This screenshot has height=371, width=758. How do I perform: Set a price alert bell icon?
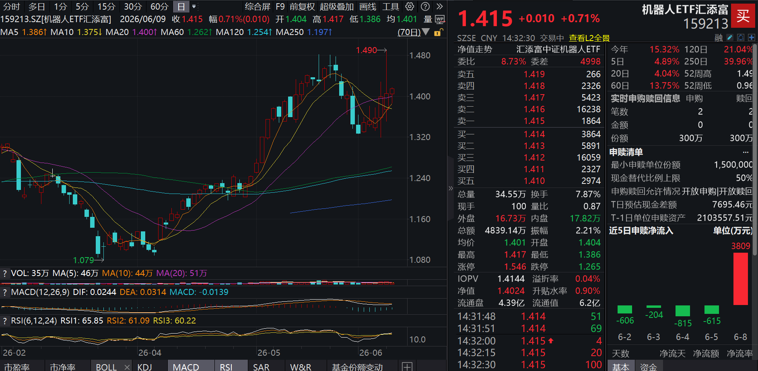click(x=741, y=38)
